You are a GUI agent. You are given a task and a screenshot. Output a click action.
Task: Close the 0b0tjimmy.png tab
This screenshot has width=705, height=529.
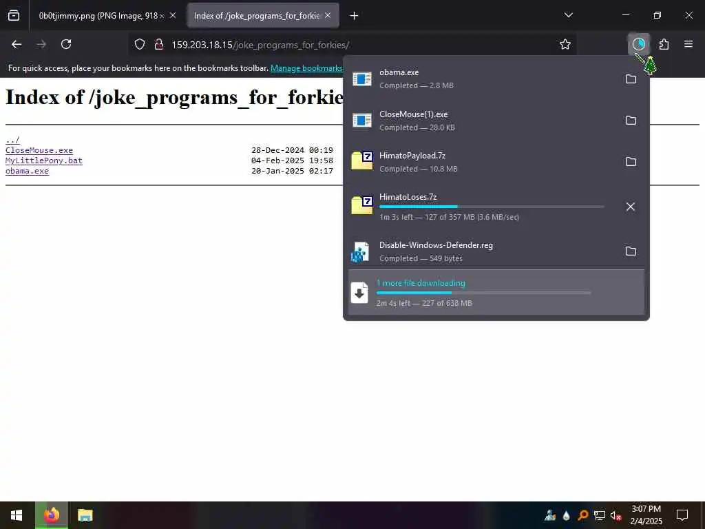(x=173, y=16)
